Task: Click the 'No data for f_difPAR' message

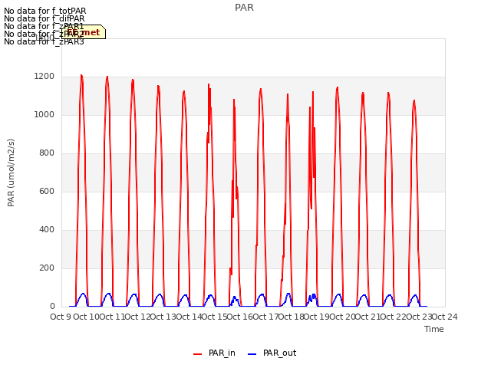Action: click(44, 18)
